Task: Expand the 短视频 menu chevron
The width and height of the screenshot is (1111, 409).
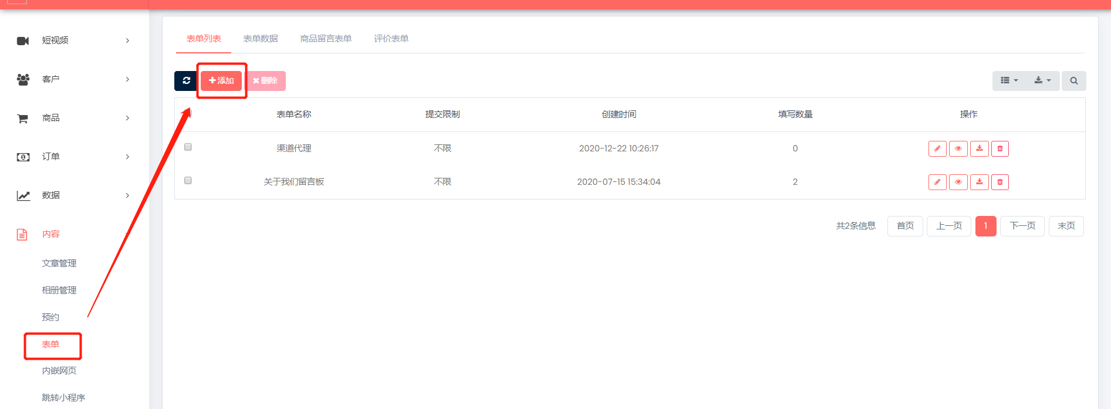Action: click(x=127, y=40)
